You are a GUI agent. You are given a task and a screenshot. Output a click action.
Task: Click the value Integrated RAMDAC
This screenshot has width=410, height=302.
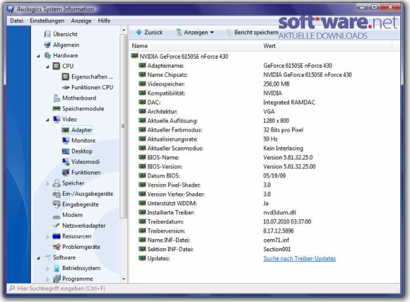(289, 103)
